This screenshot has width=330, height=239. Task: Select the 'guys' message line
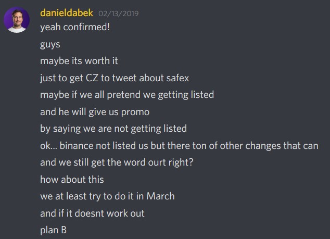click(50, 45)
